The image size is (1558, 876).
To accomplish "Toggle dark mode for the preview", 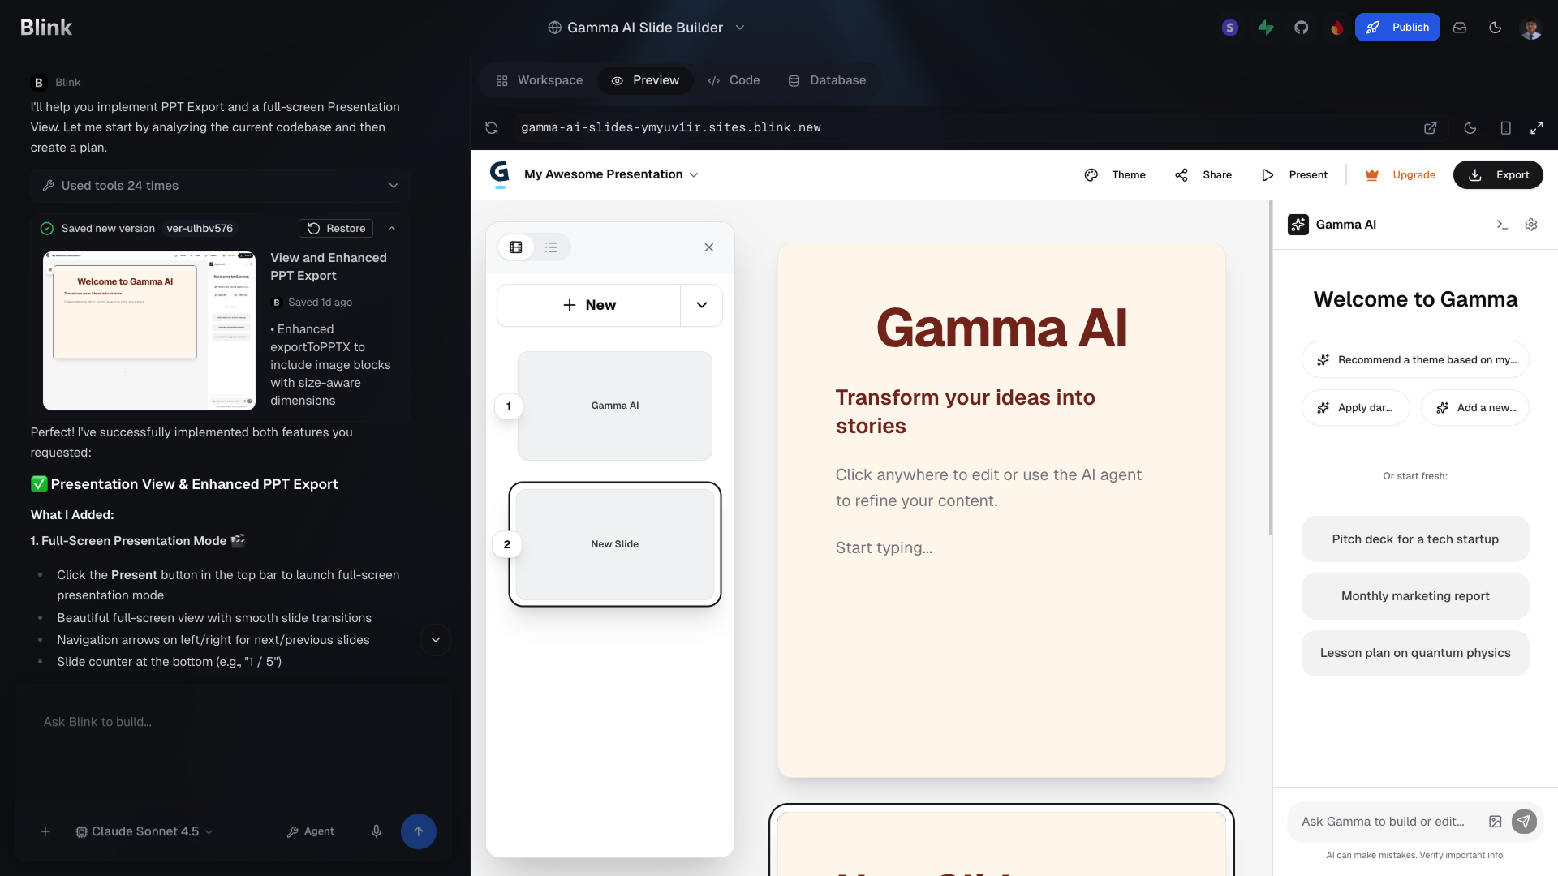I will tap(1470, 127).
